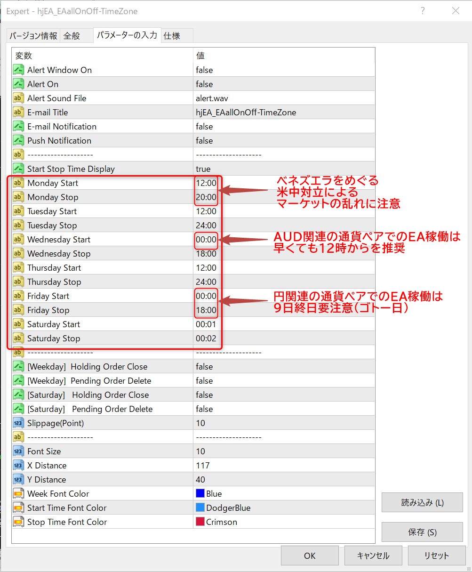472x572 pixels.
Task: Toggle Start Stop Time Display true value
Action: [203, 169]
